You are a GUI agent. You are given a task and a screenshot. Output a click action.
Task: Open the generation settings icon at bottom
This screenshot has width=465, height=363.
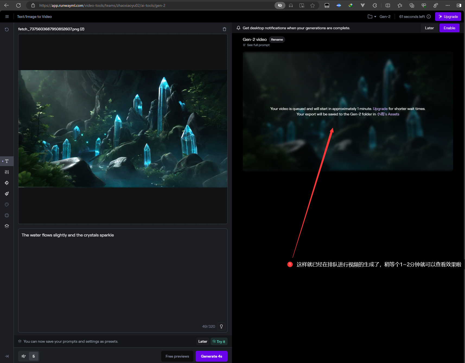click(24, 356)
